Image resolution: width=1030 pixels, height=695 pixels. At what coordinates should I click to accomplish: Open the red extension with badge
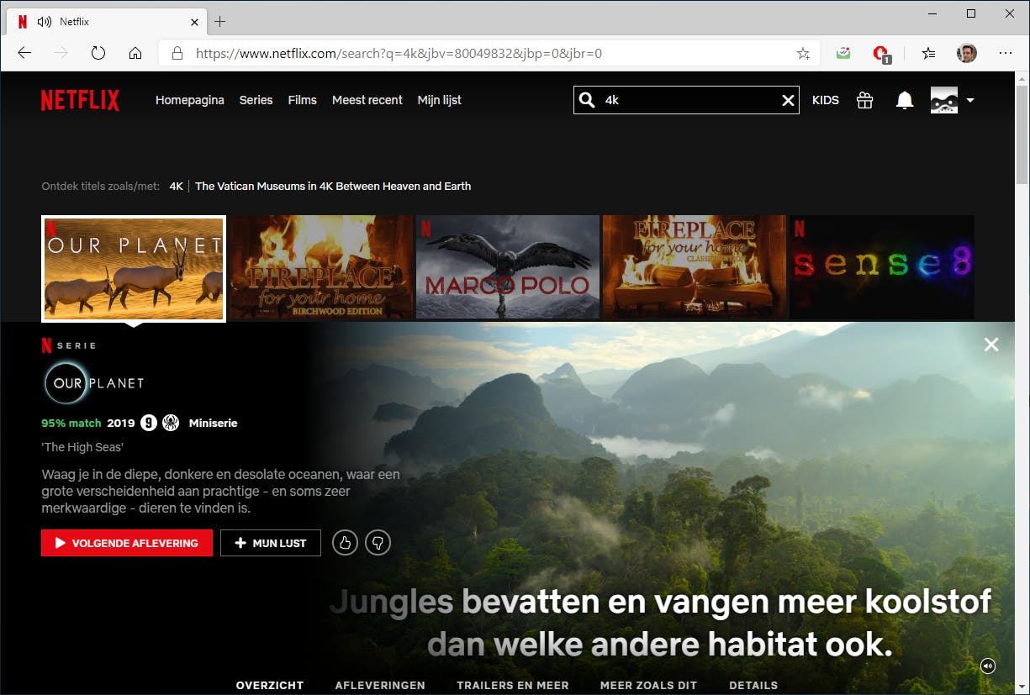click(x=881, y=54)
